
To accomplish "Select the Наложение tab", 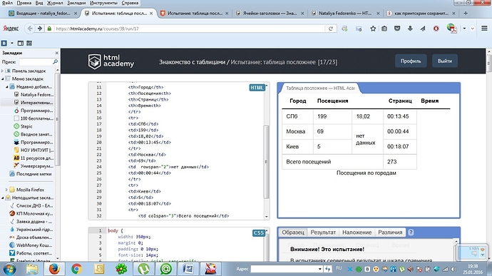I will point(357,232).
